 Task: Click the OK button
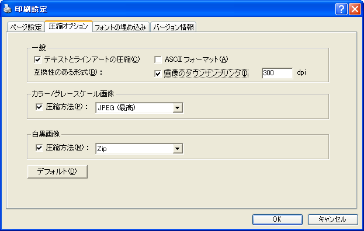coord(277,219)
